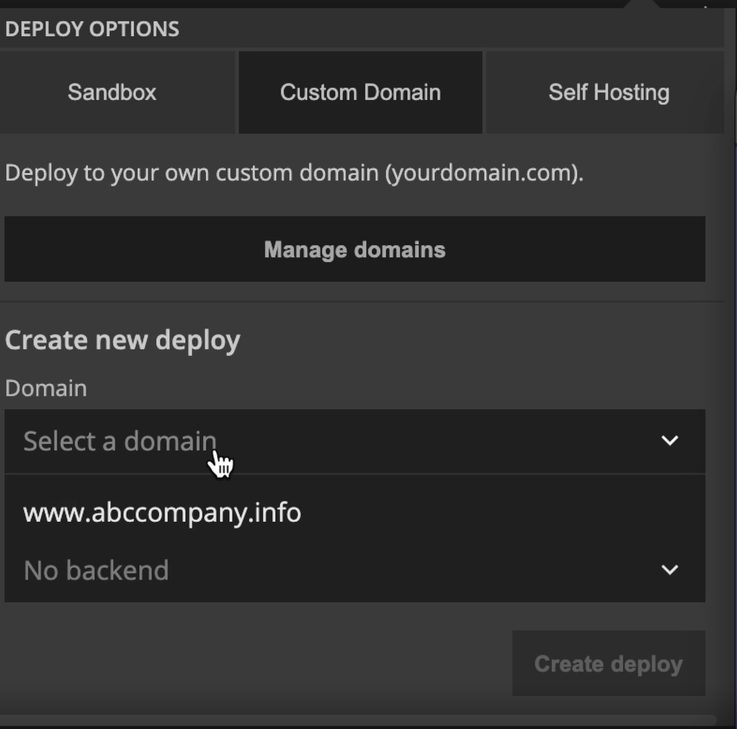Click empty space left of Create deploy
737x729 pixels.
point(257,663)
